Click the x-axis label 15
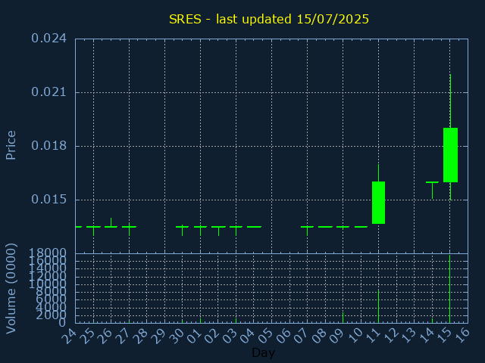 [444, 336]
